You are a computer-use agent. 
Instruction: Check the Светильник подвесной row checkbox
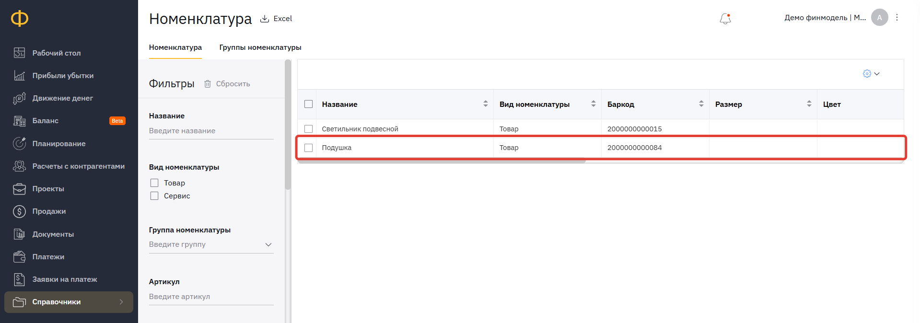coord(309,129)
